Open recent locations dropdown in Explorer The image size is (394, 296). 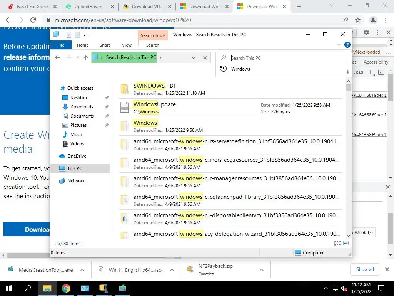pyautogui.click(x=78, y=57)
